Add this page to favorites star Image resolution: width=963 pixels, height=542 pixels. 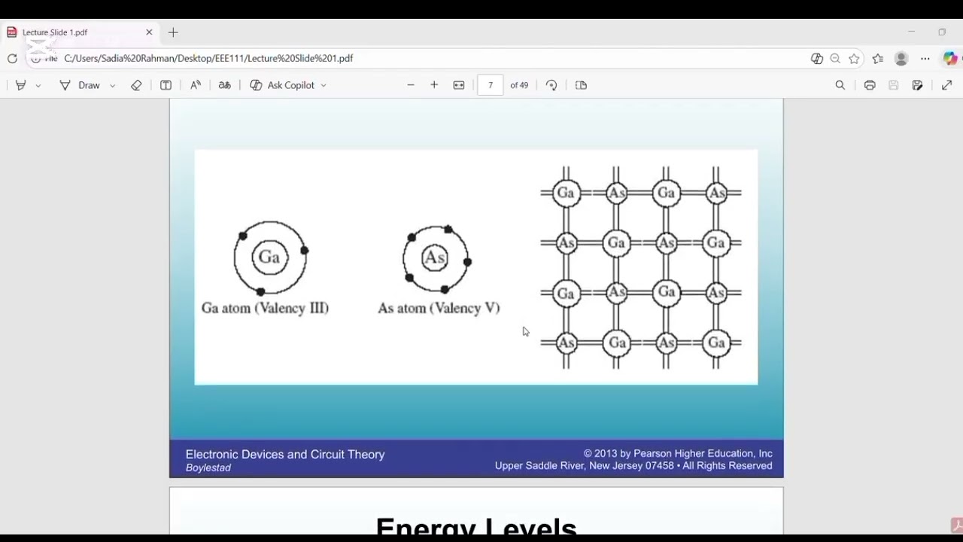tap(854, 59)
